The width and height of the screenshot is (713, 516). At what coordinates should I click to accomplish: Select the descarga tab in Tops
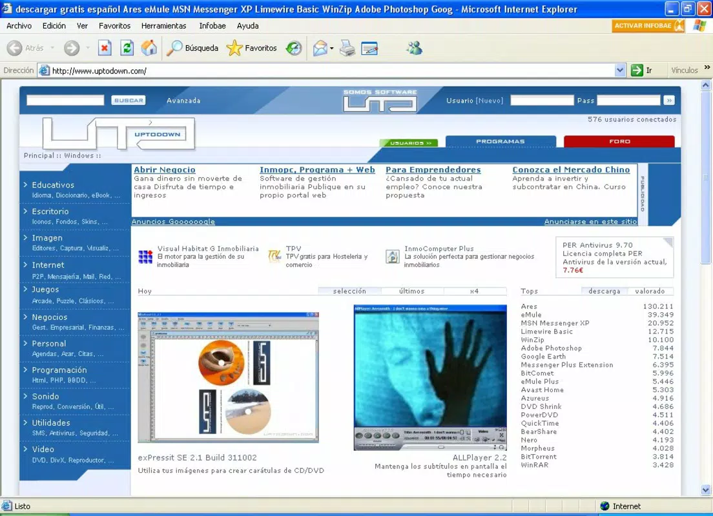click(604, 291)
